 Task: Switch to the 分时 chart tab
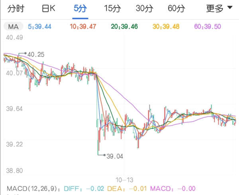16,8
